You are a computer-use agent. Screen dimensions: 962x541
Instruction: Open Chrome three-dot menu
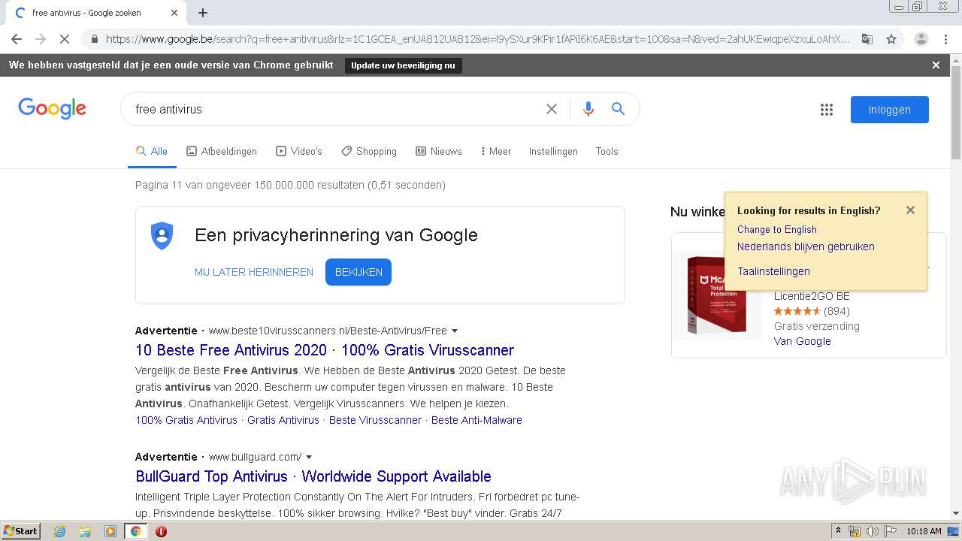pos(945,39)
